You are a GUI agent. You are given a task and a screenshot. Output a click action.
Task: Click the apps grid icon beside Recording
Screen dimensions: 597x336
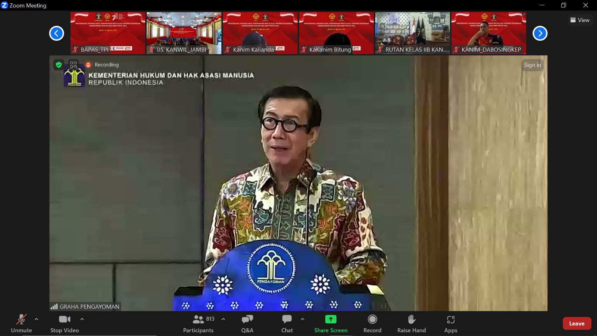click(x=74, y=65)
